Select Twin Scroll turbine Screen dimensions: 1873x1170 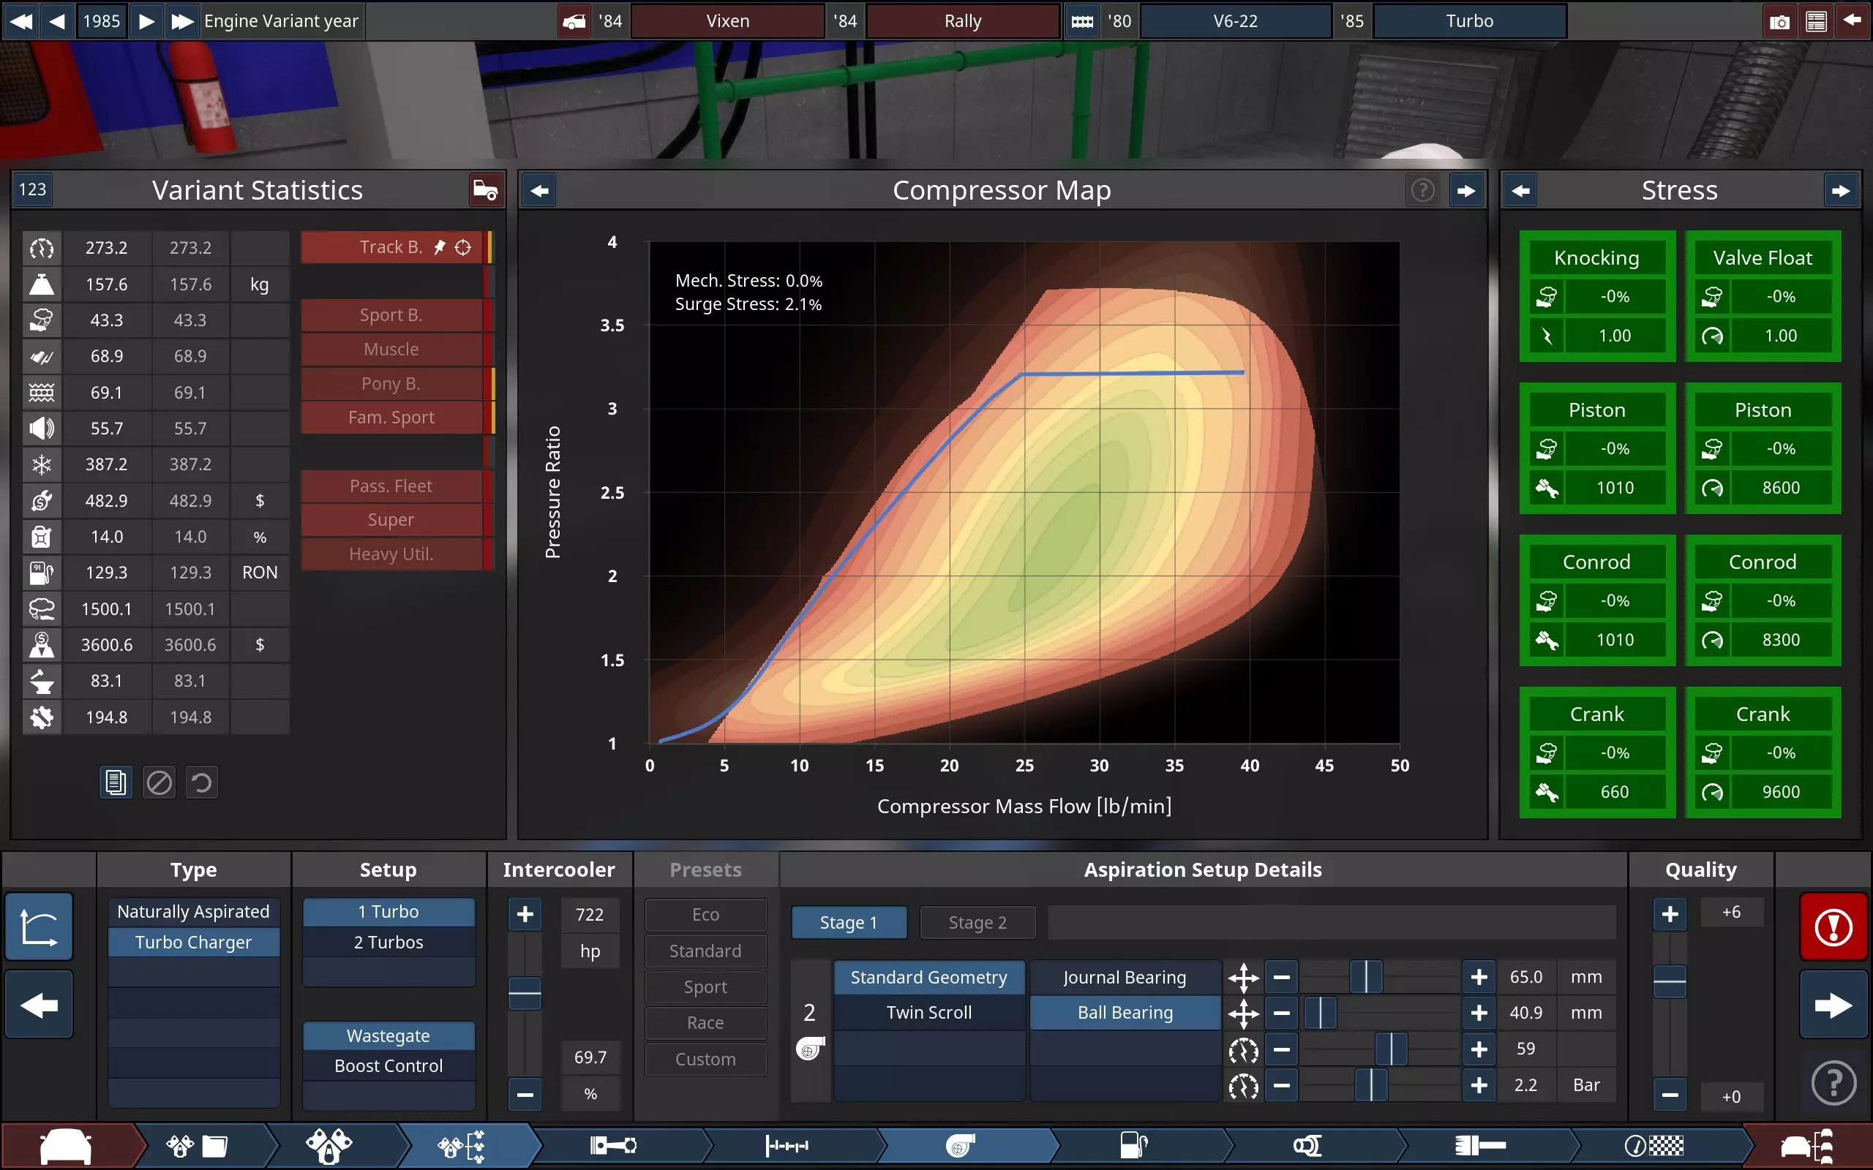coord(929,1013)
